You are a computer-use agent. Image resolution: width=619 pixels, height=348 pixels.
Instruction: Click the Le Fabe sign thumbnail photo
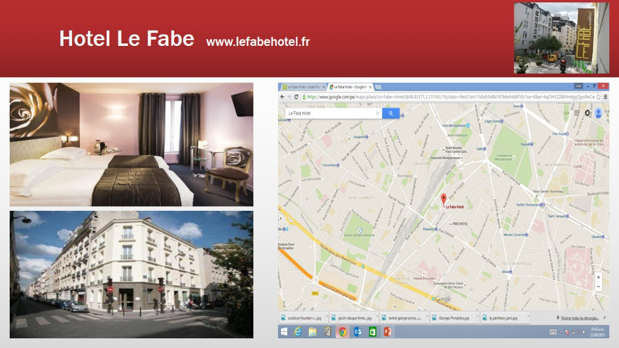pyautogui.click(x=562, y=38)
